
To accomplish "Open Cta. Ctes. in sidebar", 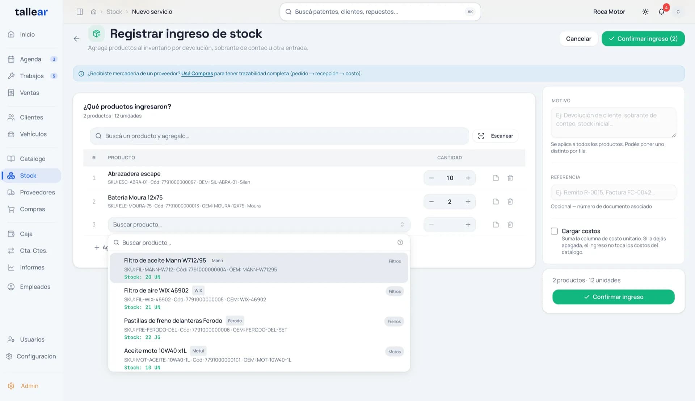I will (x=31, y=250).
